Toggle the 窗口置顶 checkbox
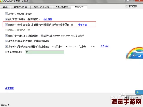Screen dimensions: 143x107 pos(127,6)
